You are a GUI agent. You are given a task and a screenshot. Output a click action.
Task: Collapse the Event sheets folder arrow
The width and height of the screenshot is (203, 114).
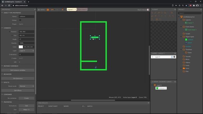pos(181,27)
